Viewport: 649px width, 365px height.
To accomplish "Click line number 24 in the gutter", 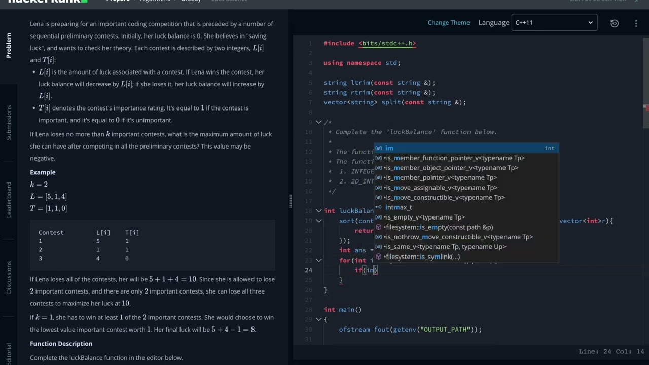I will pos(308,270).
